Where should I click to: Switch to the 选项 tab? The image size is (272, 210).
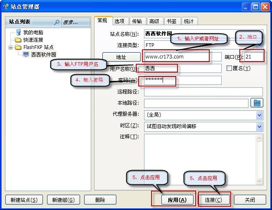[121, 21]
